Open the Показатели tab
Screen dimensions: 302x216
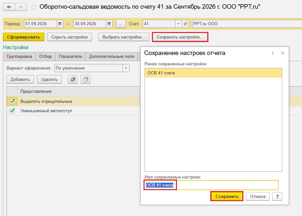(x=71, y=57)
